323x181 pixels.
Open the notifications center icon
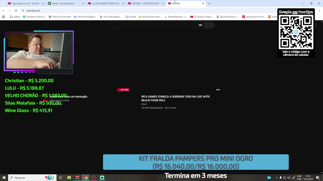[x=318, y=178]
